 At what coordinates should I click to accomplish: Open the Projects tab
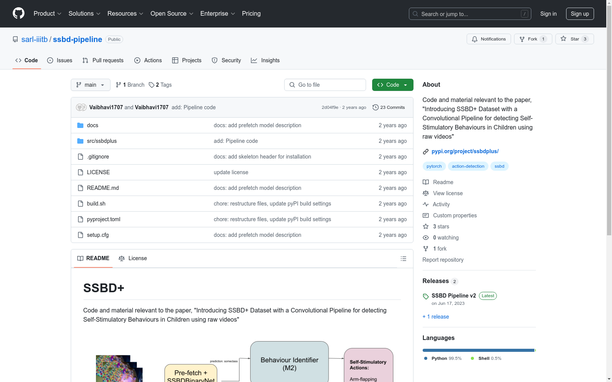[187, 60]
